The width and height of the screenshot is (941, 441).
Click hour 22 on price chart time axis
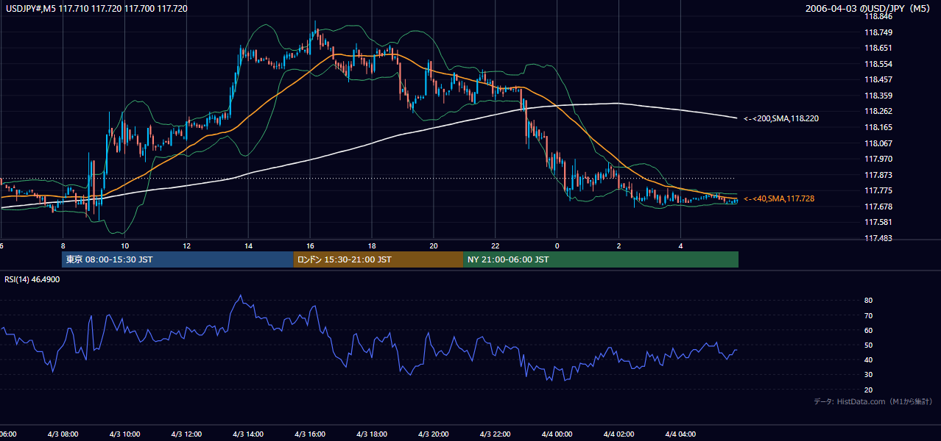tap(496, 245)
